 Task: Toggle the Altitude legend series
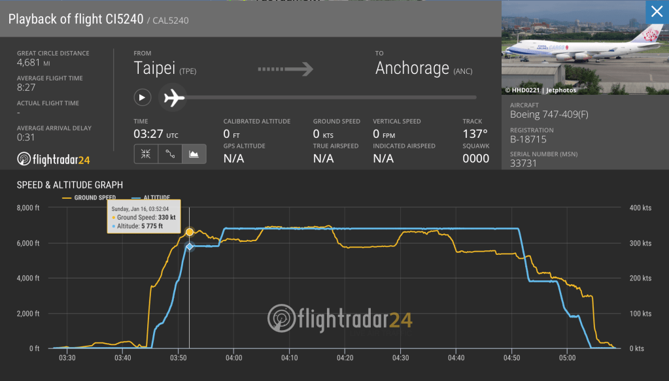(x=151, y=197)
